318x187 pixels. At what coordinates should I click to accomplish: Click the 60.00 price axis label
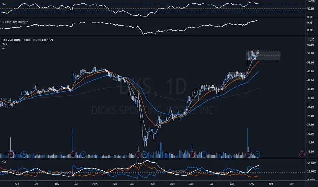[310, 45]
